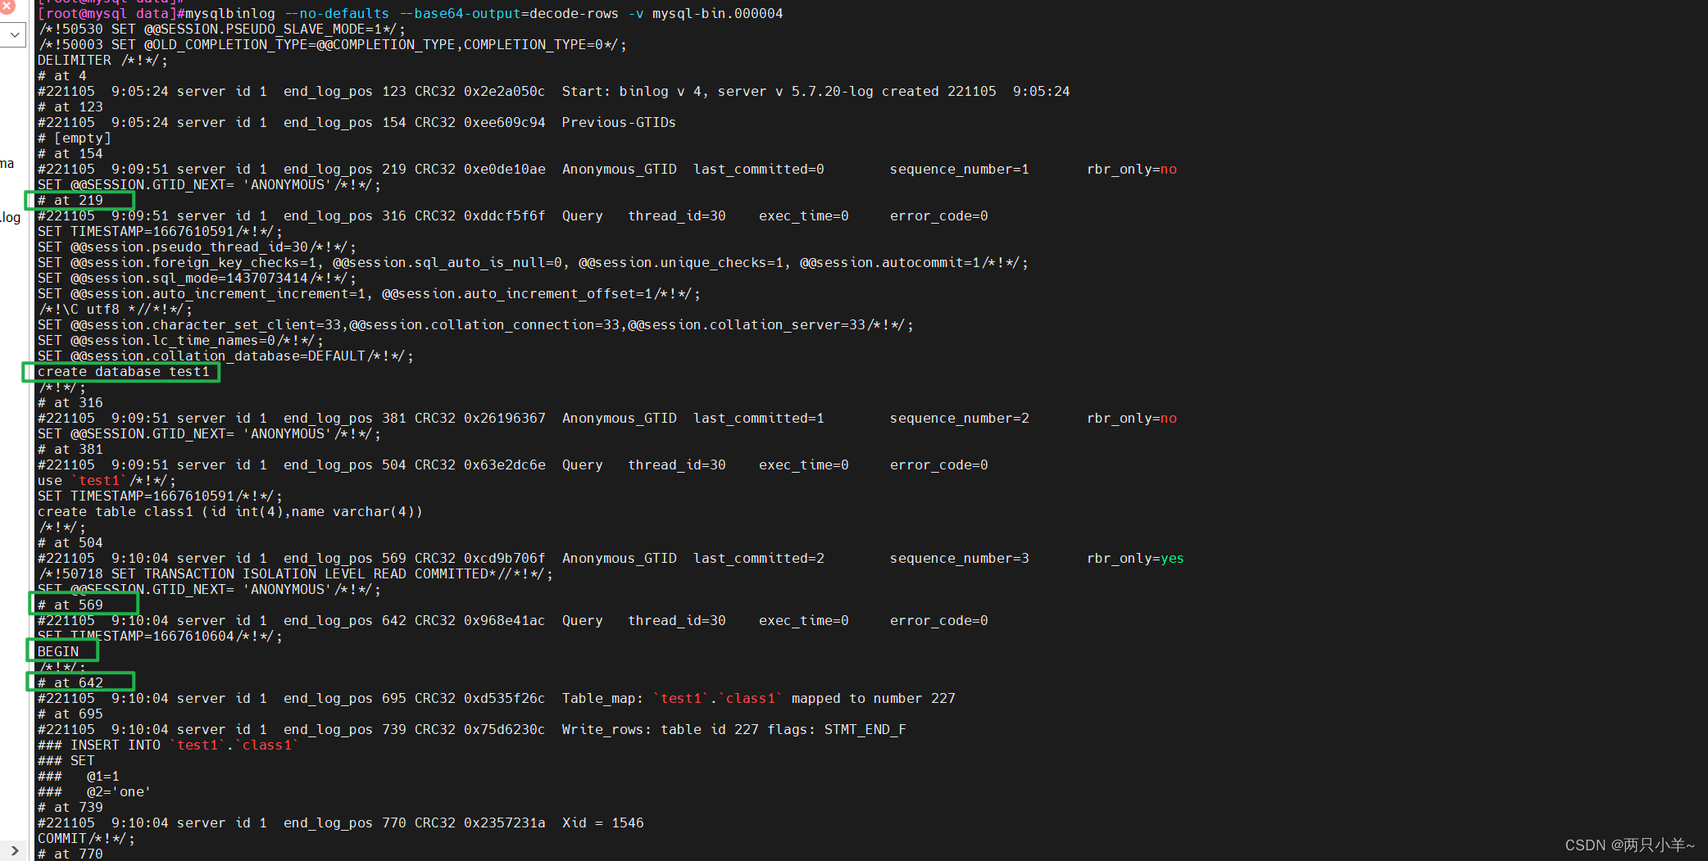Click the '### INSERT INTO `test1`.`class1`' line

(169, 745)
